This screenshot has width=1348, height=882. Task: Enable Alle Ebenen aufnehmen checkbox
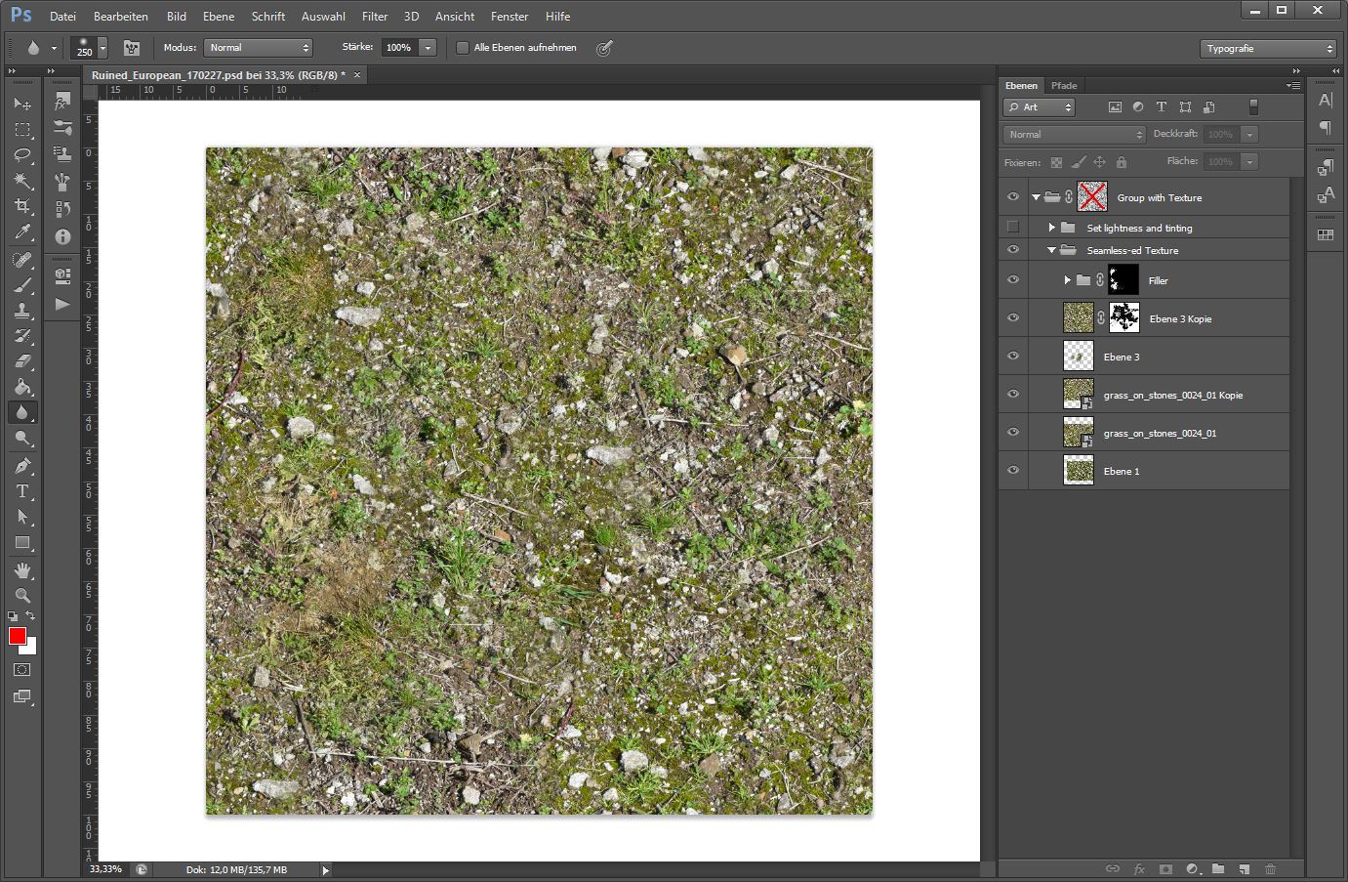point(463,48)
